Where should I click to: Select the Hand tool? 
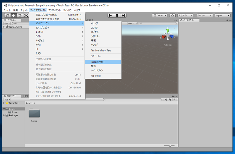(x=7, y=16)
